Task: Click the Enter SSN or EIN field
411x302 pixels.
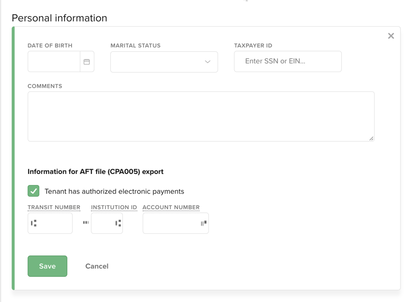Action: pos(288,61)
